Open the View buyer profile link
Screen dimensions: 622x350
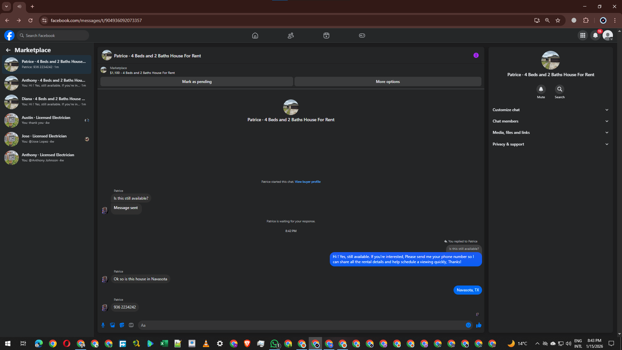(307, 182)
